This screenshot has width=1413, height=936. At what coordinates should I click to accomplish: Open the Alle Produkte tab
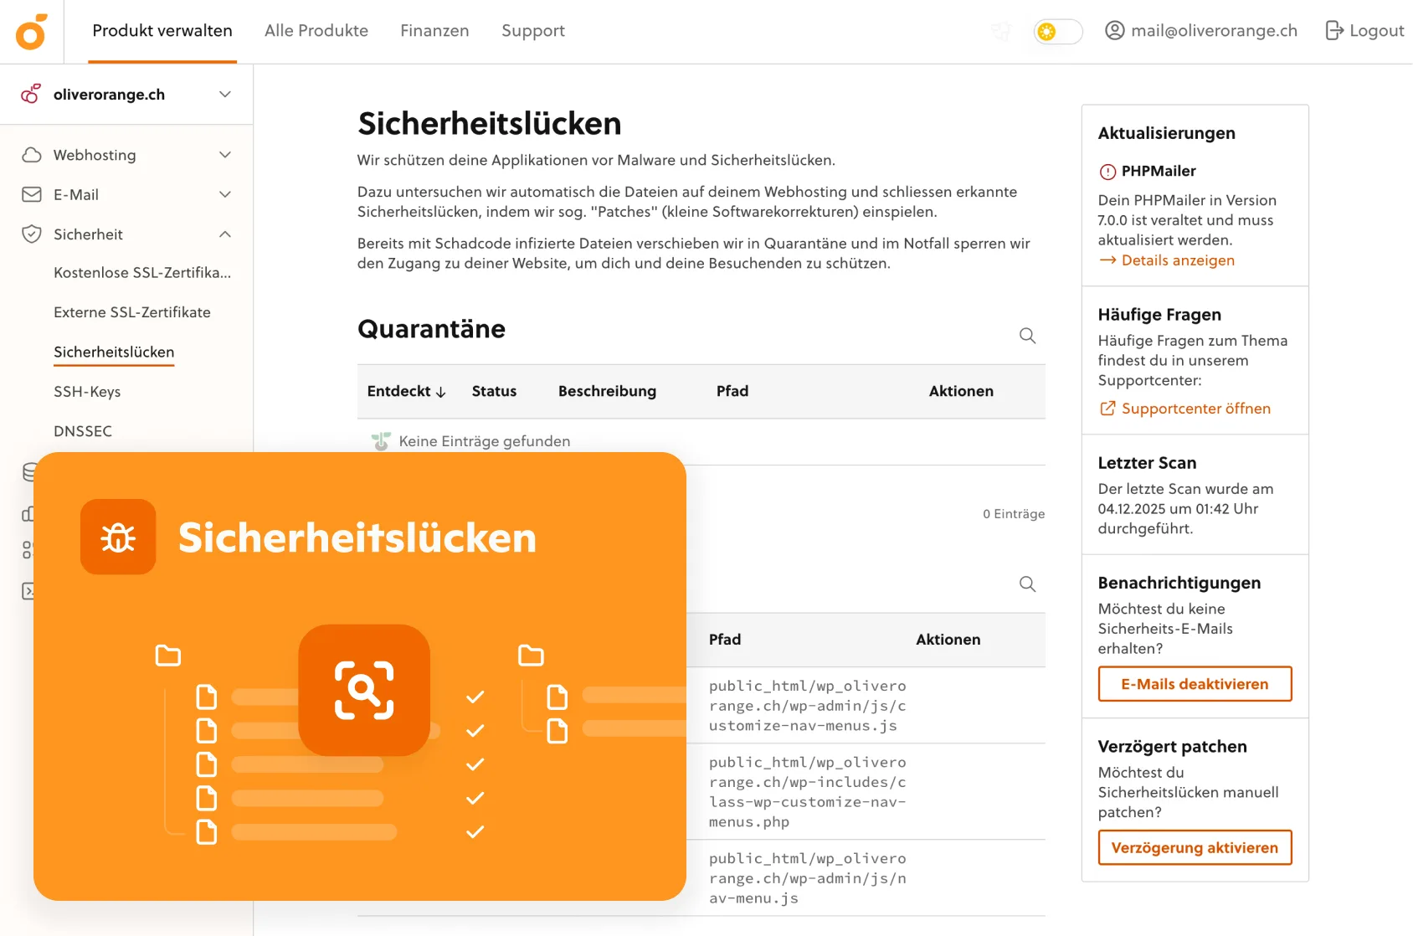click(316, 31)
